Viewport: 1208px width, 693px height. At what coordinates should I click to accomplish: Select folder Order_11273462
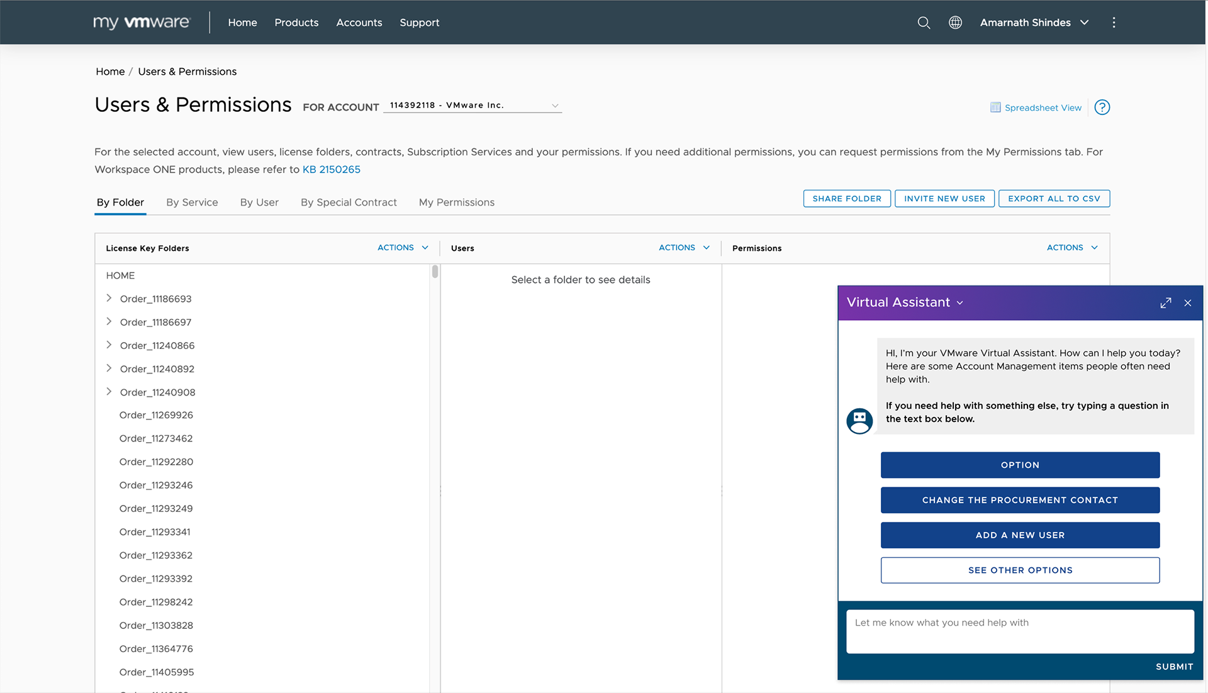[156, 438]
